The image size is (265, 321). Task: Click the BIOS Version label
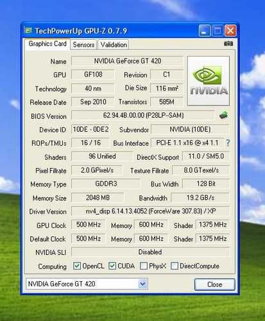49,116
